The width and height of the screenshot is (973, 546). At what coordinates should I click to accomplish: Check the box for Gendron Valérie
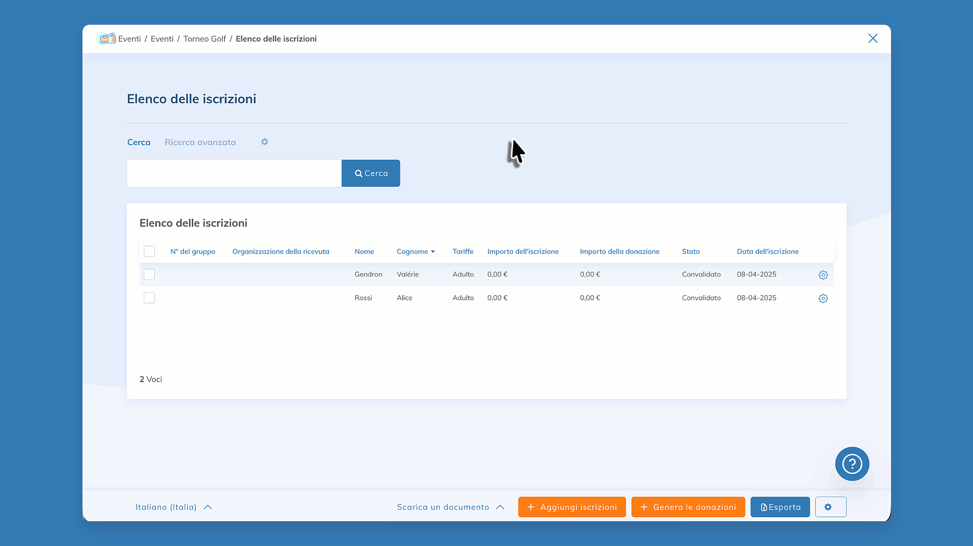point(149,275)
